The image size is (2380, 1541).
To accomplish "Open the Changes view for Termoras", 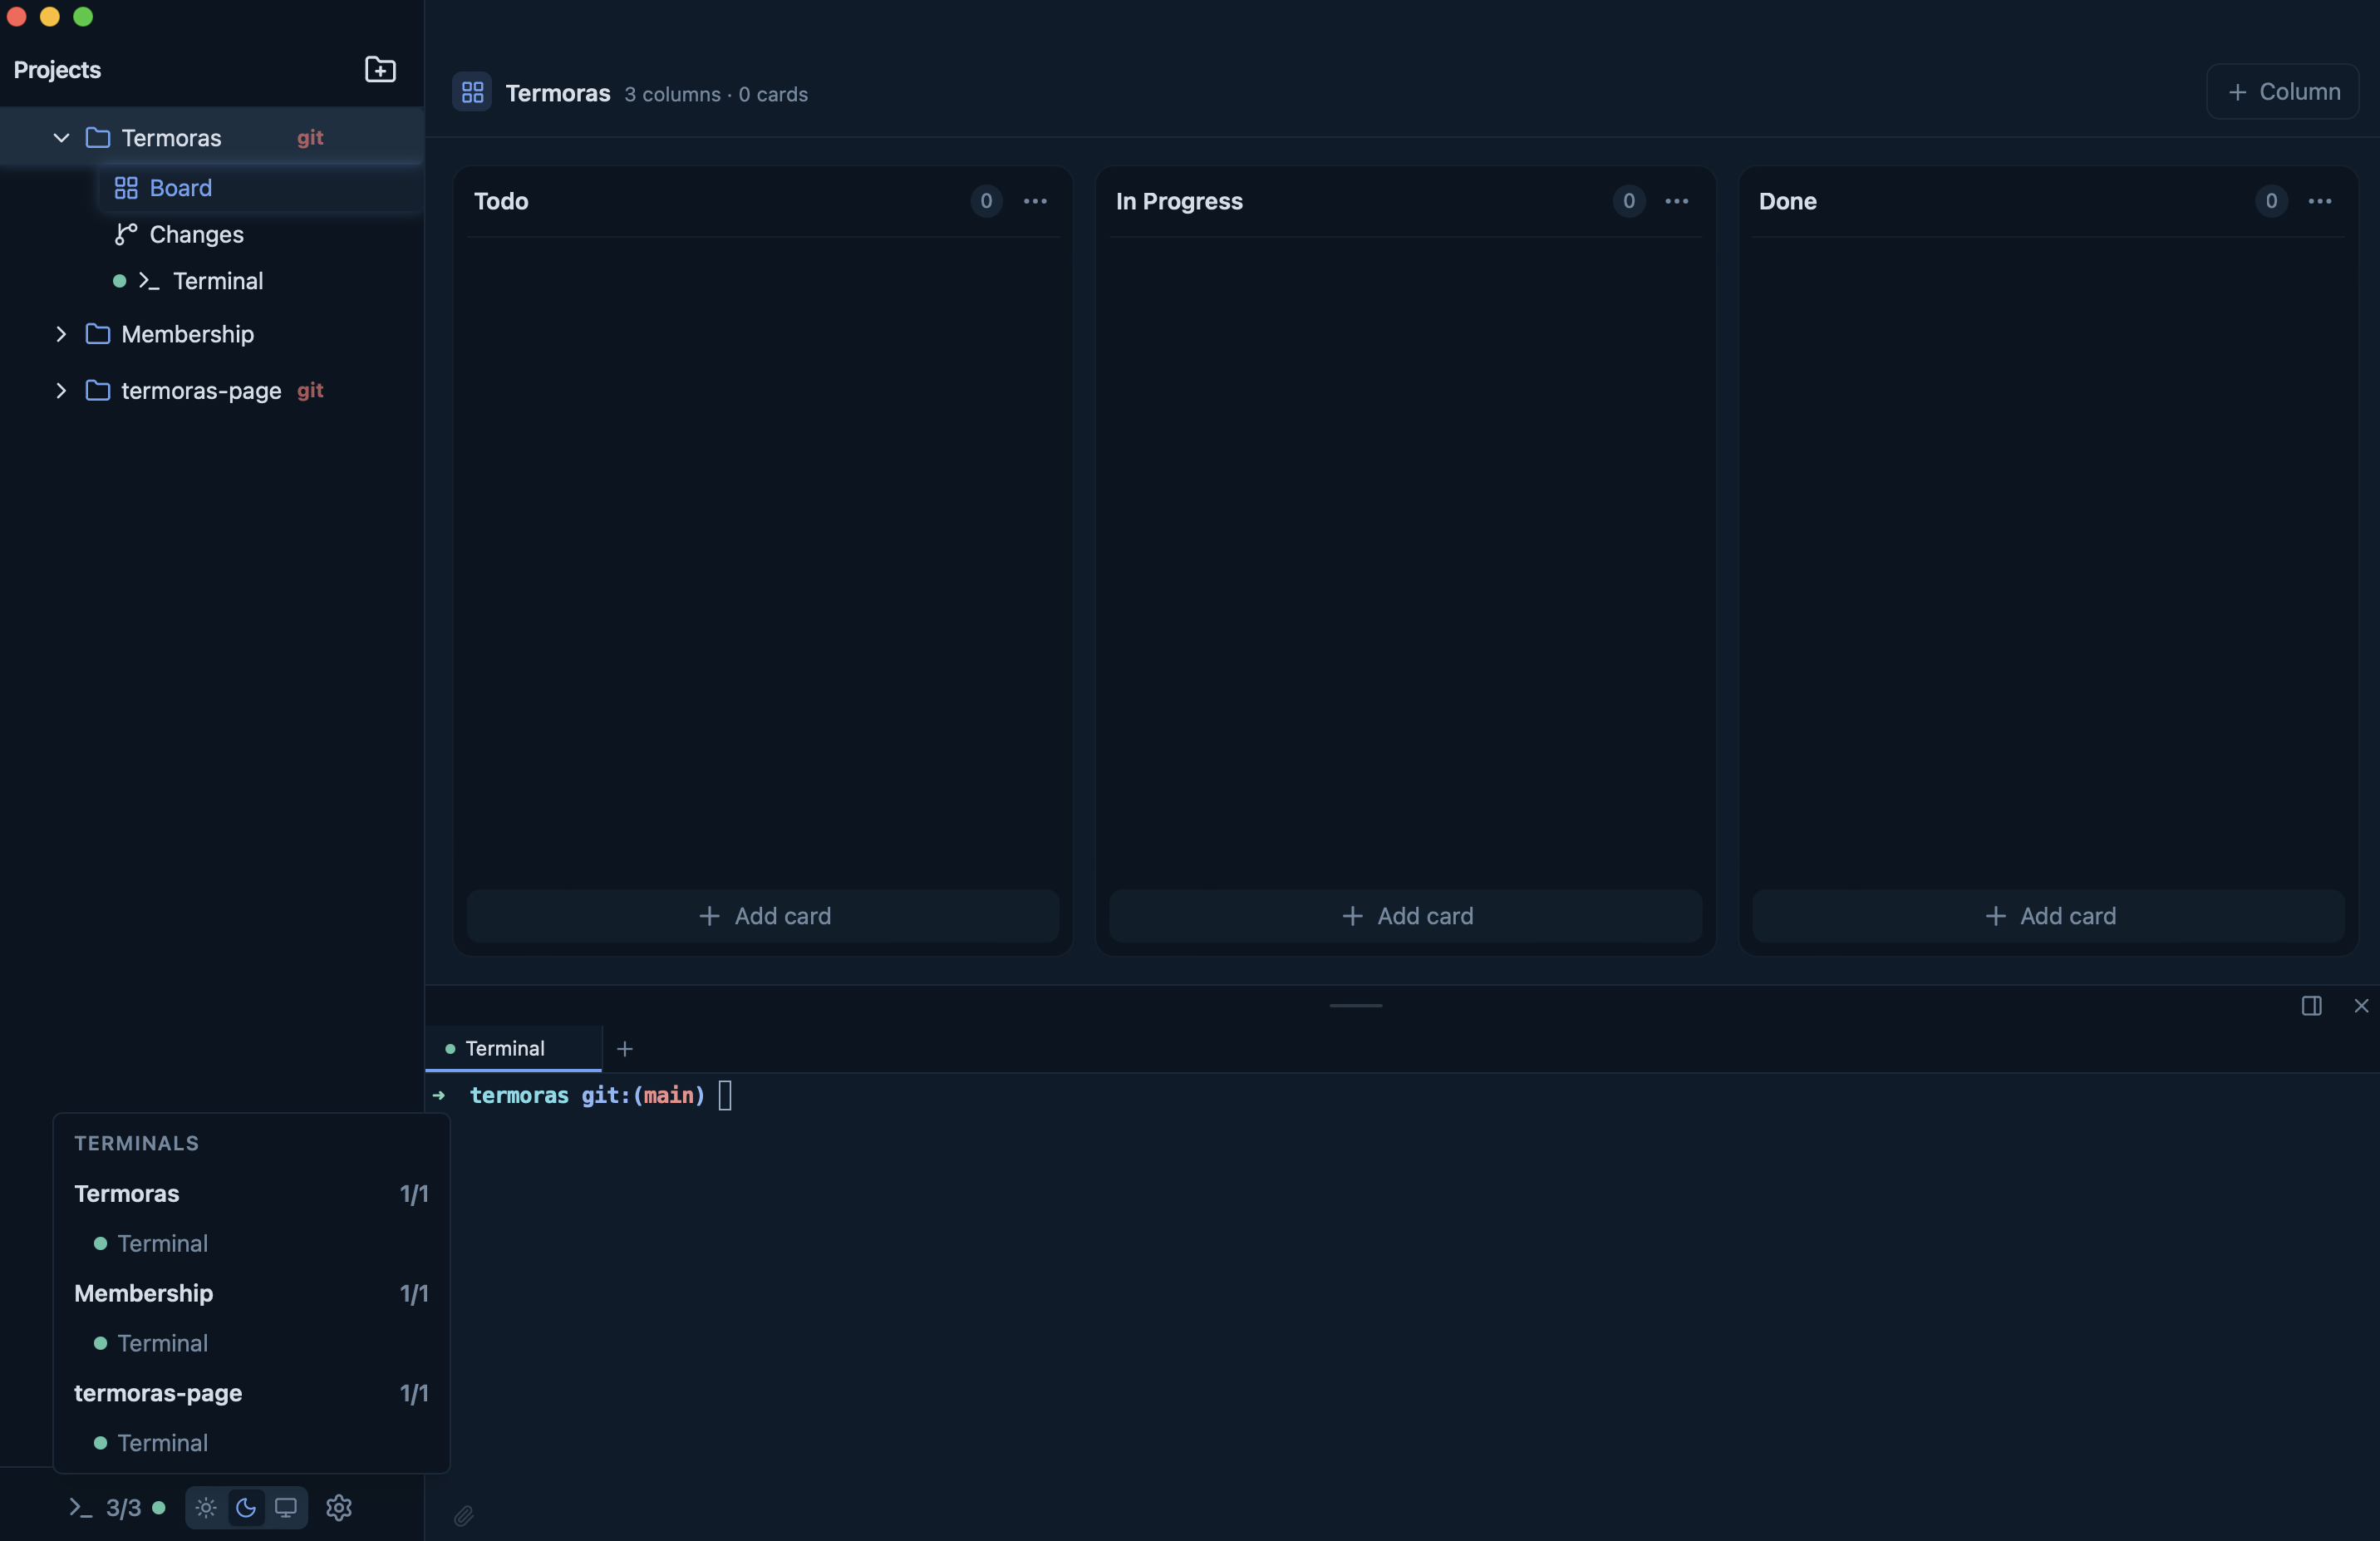I will (196, 235).
